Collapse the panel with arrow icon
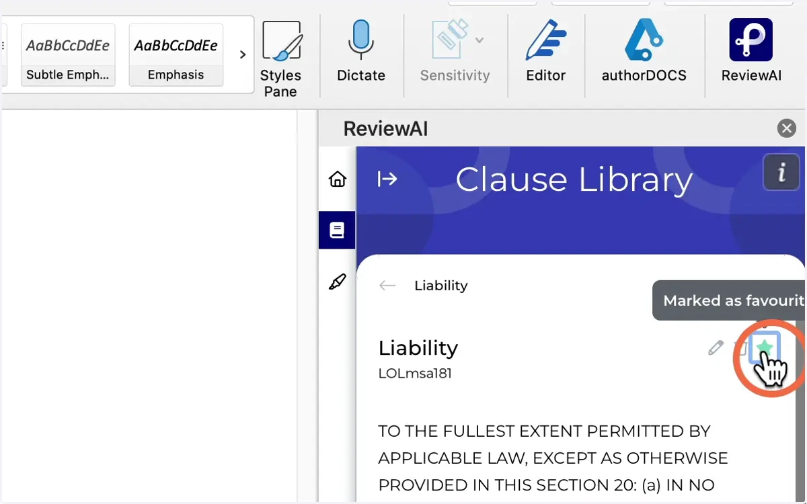This screenshot has width=807, height=504. [387, 179]
